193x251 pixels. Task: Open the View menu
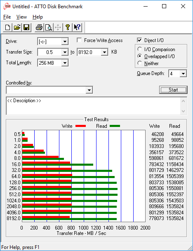click(x=21, y=17)
